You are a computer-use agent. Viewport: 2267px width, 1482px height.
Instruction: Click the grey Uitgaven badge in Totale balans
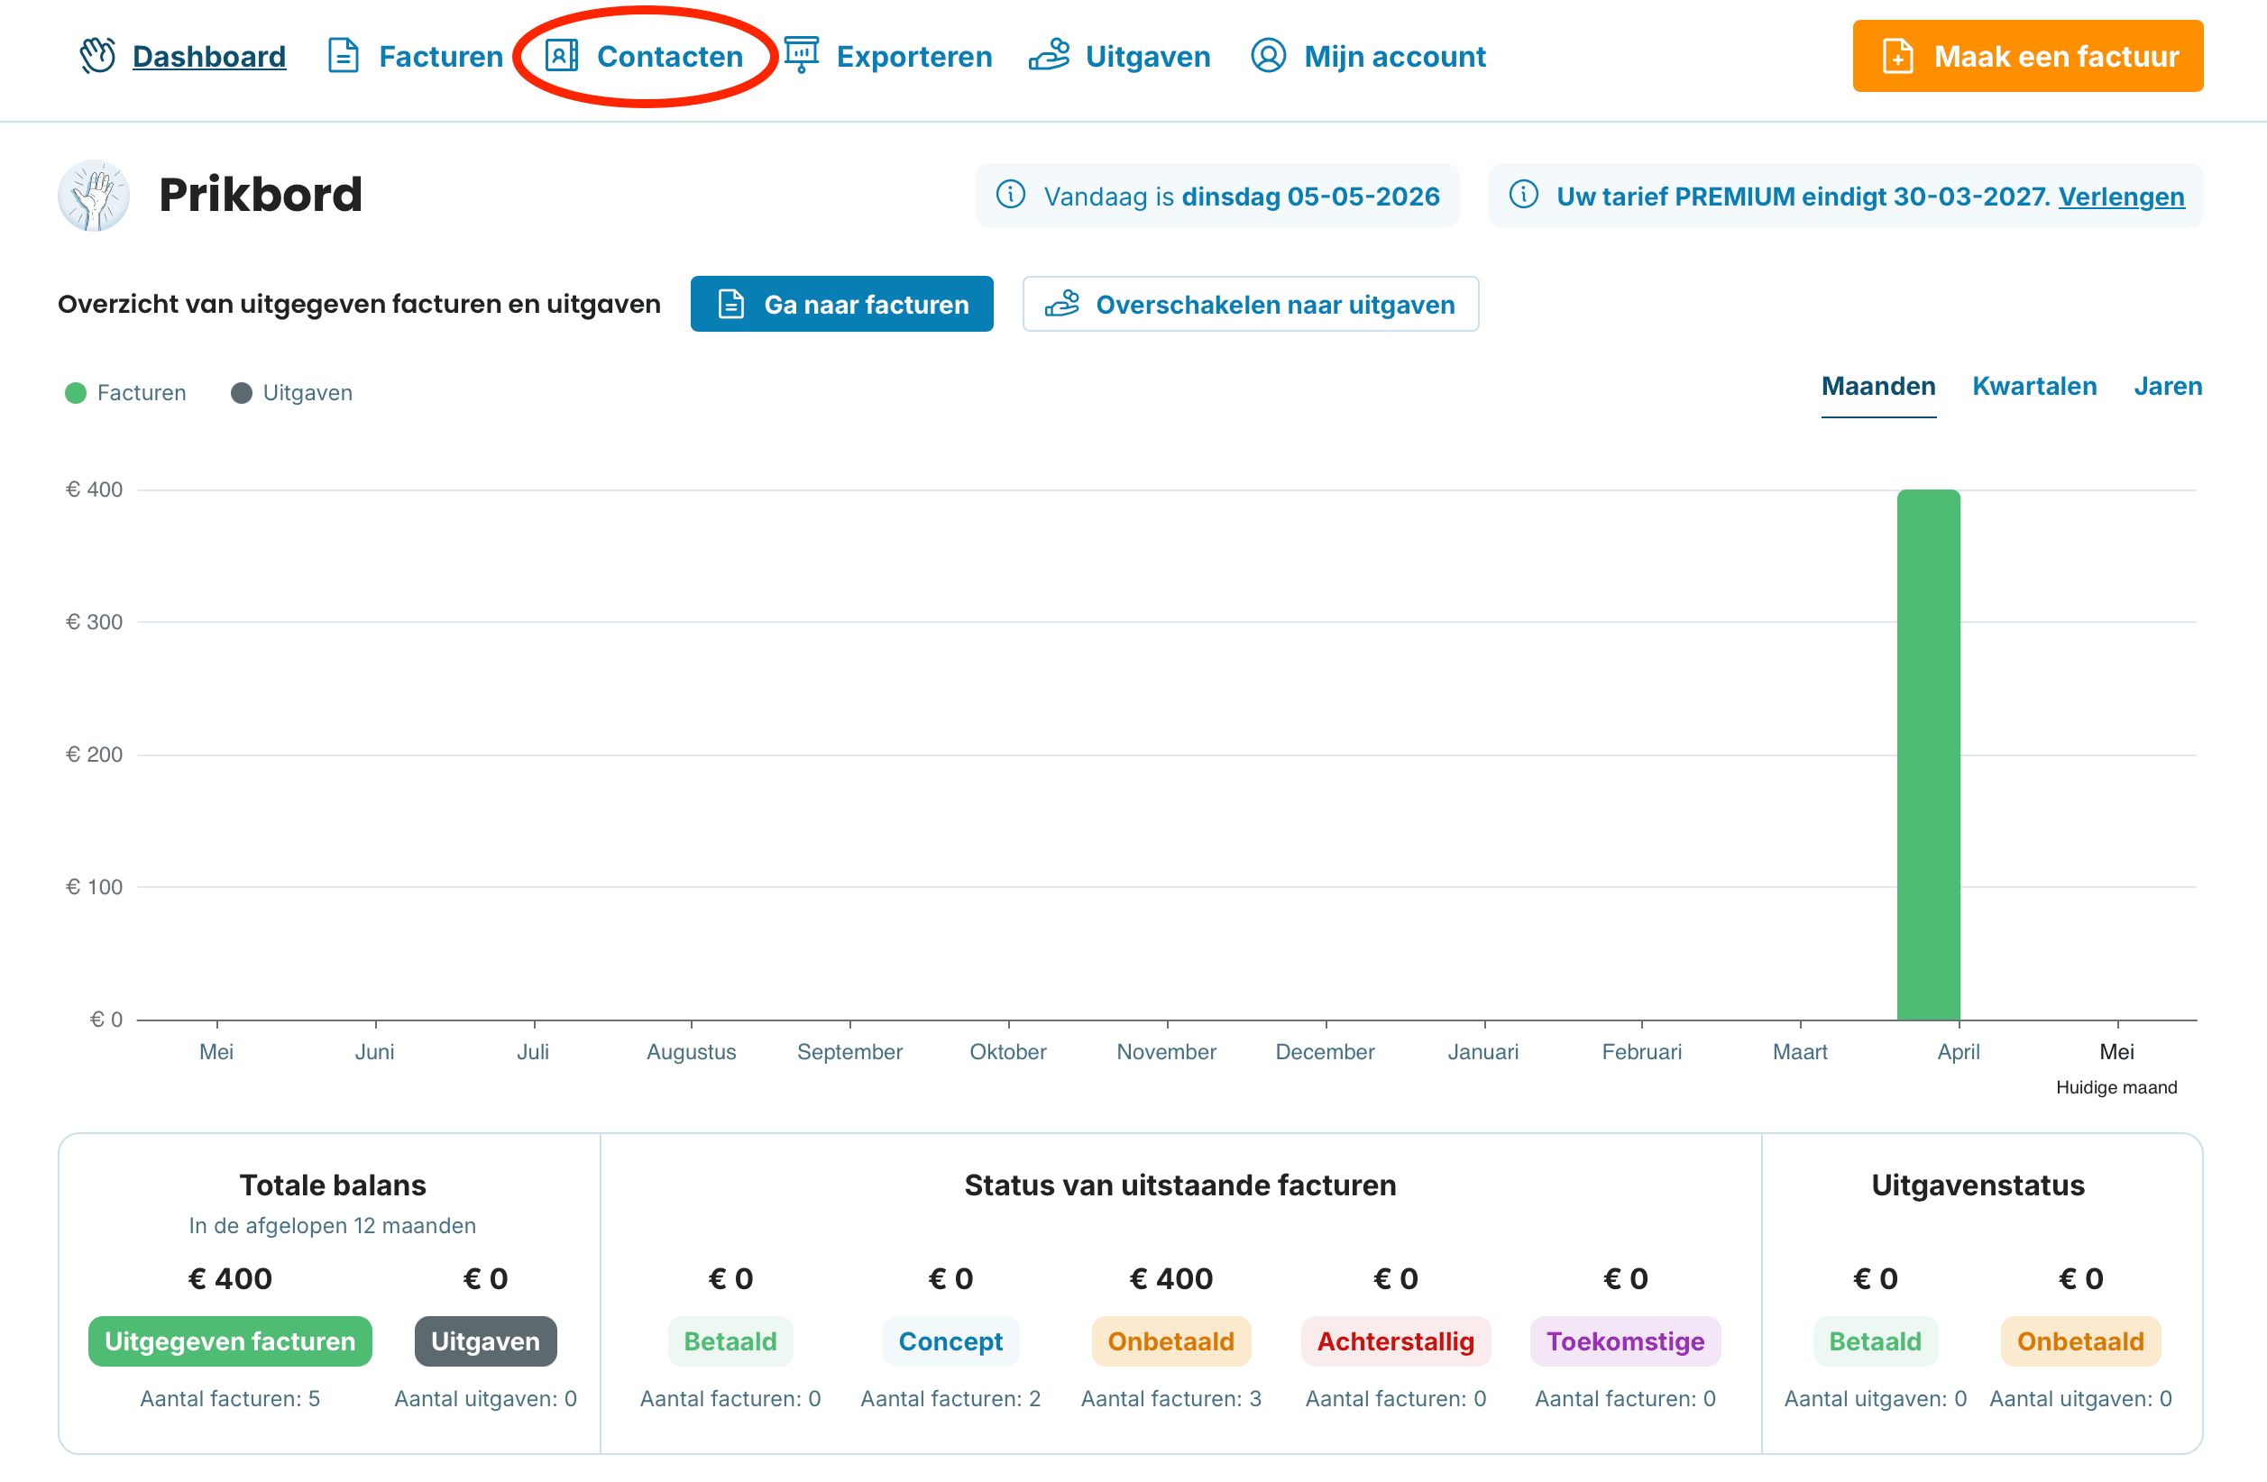point(485,1341)
